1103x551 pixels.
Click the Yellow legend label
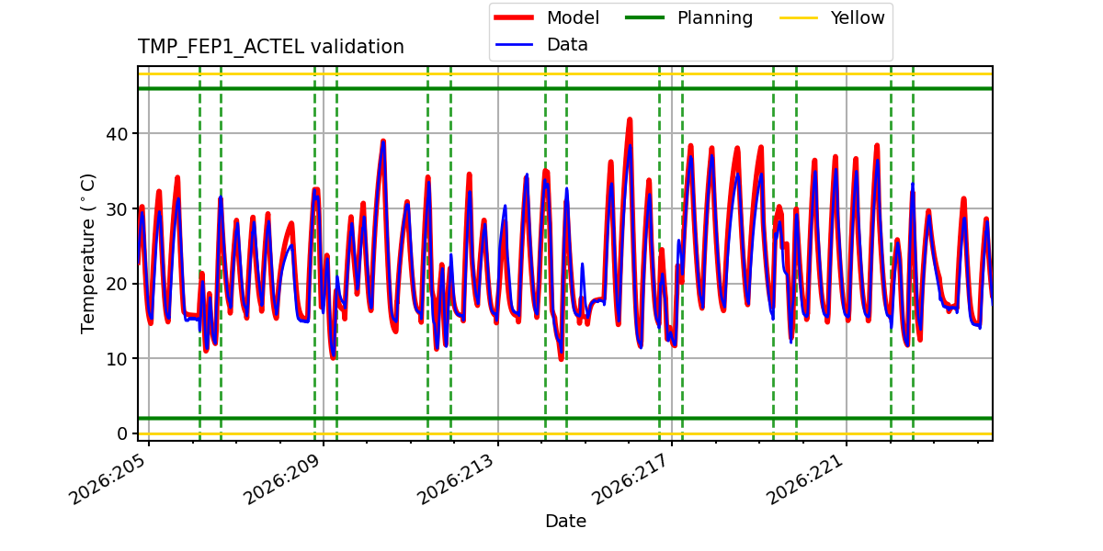click(x=858, y=18)
